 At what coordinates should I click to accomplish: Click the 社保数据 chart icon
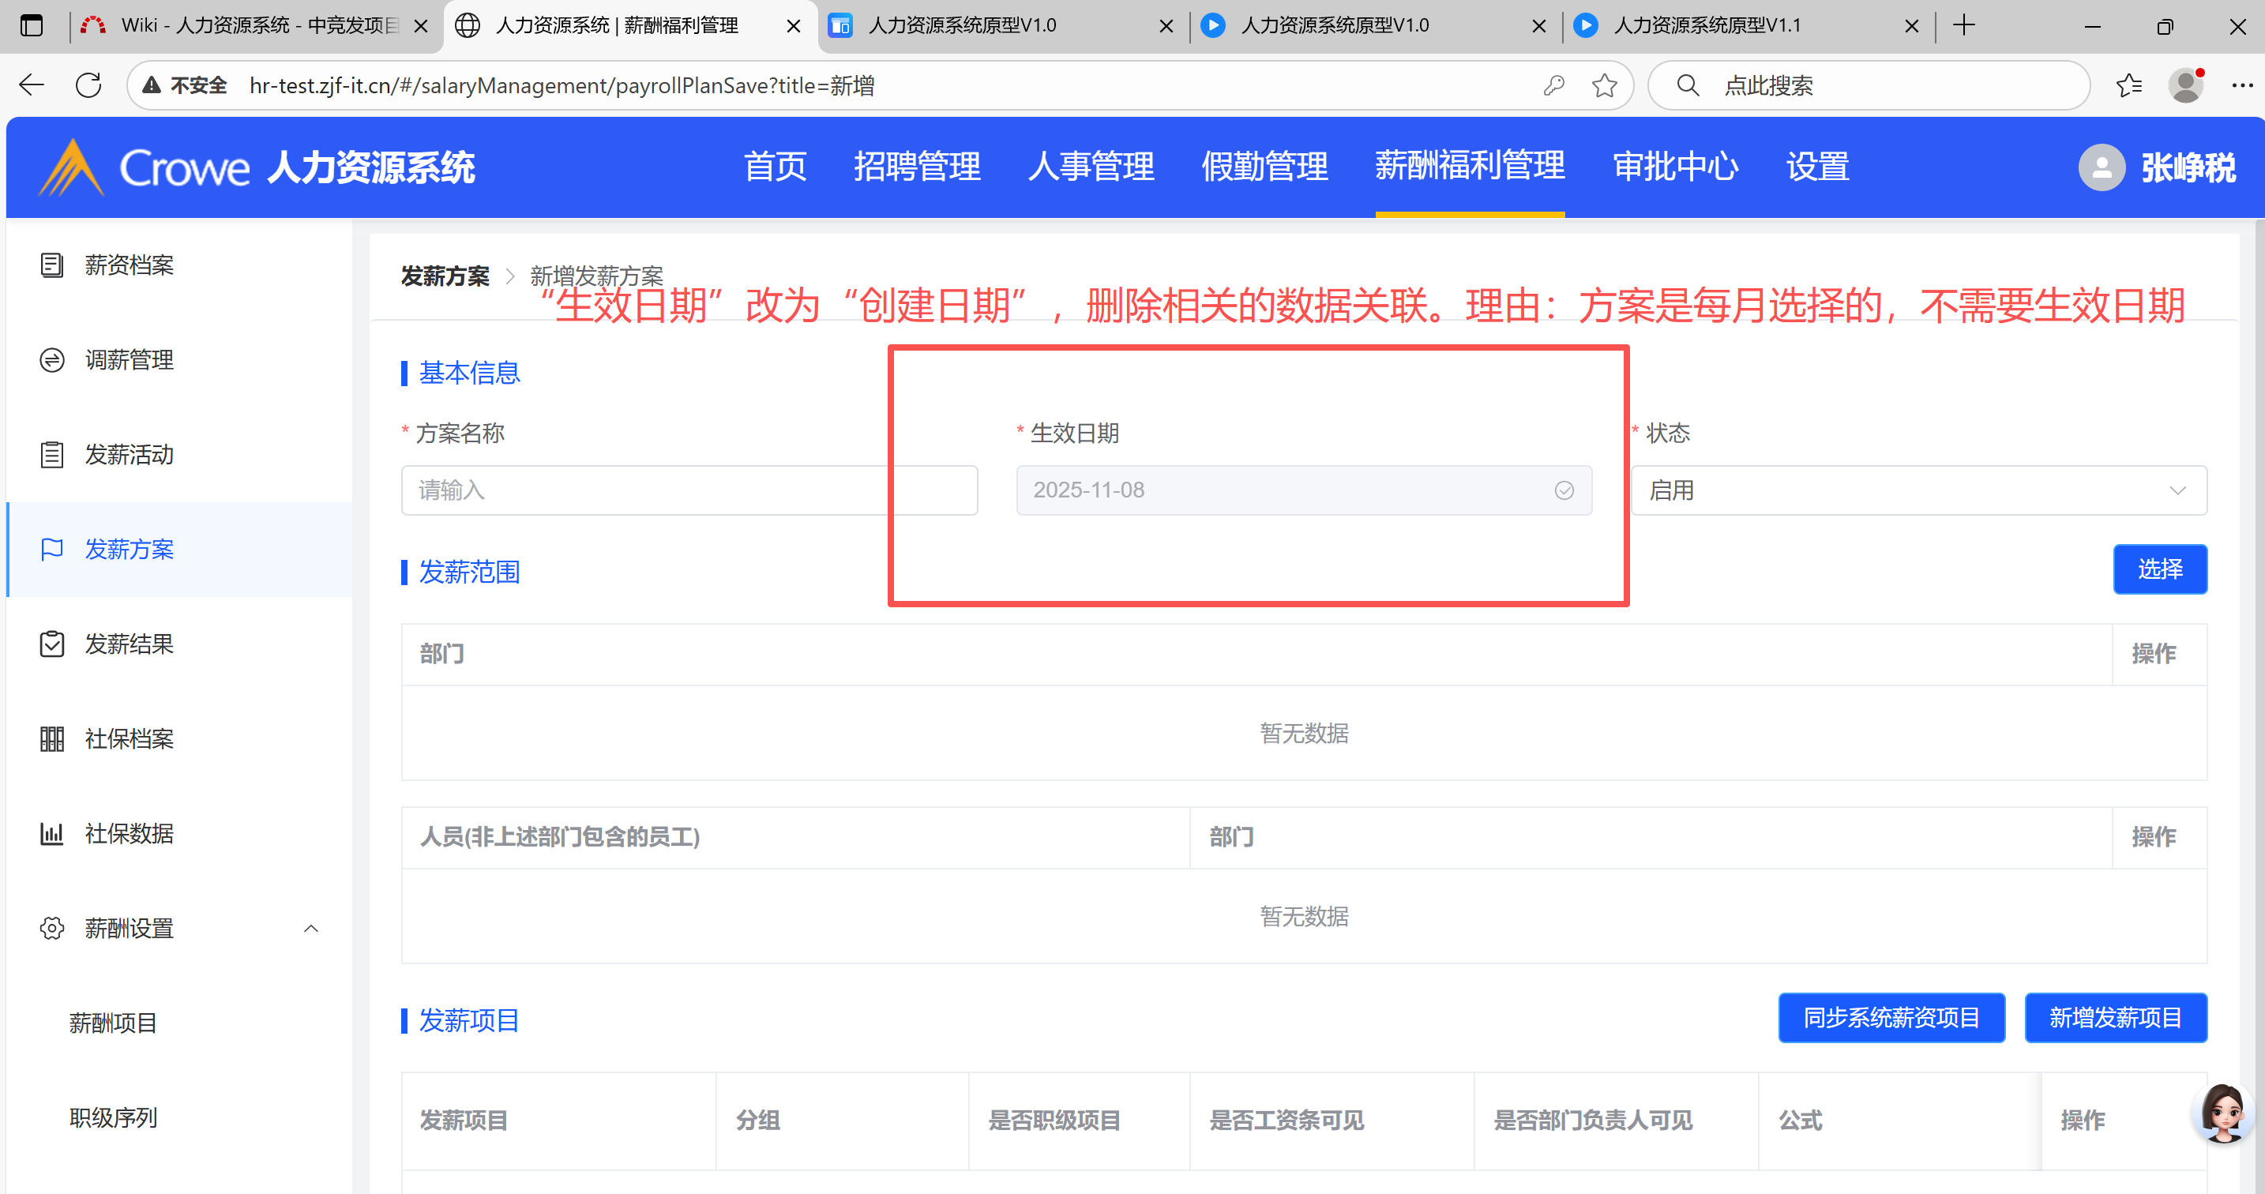[x=52, y=834]
